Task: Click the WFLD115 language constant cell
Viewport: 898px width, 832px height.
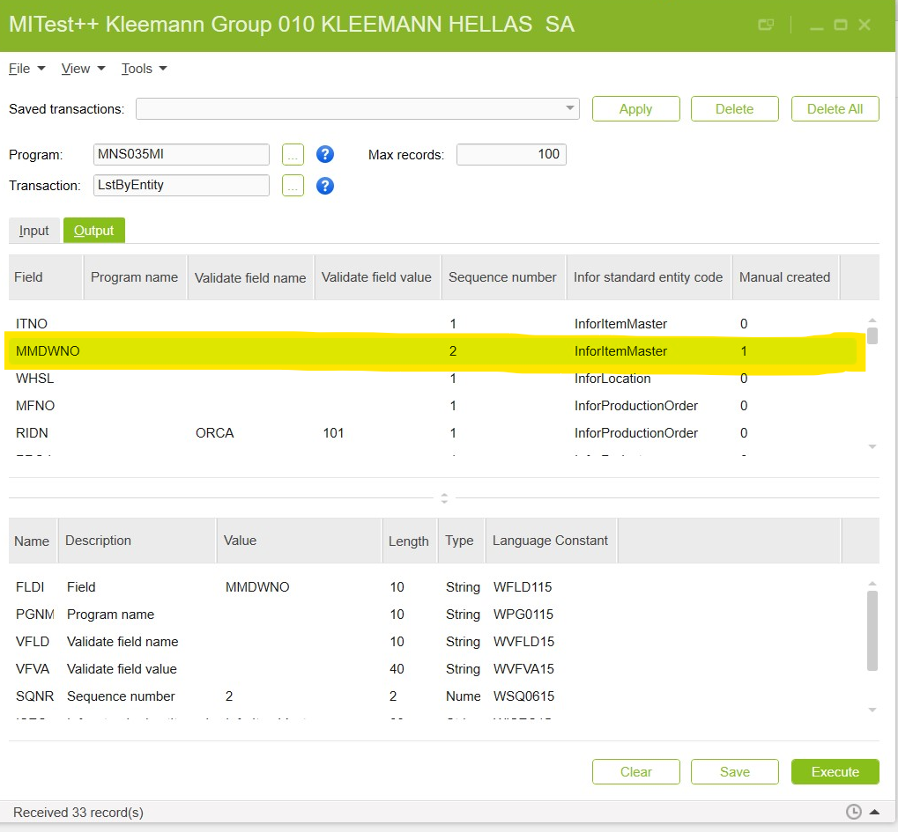Action: (523, 587)
